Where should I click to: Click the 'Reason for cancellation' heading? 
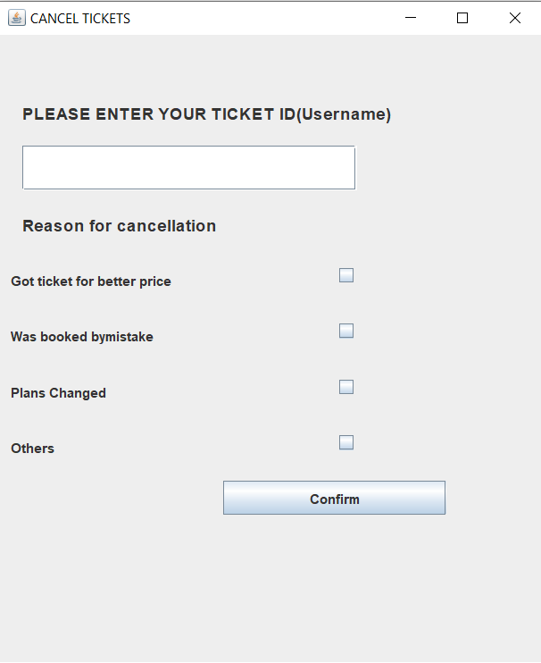pyautogui.click(x=119, y=226)
